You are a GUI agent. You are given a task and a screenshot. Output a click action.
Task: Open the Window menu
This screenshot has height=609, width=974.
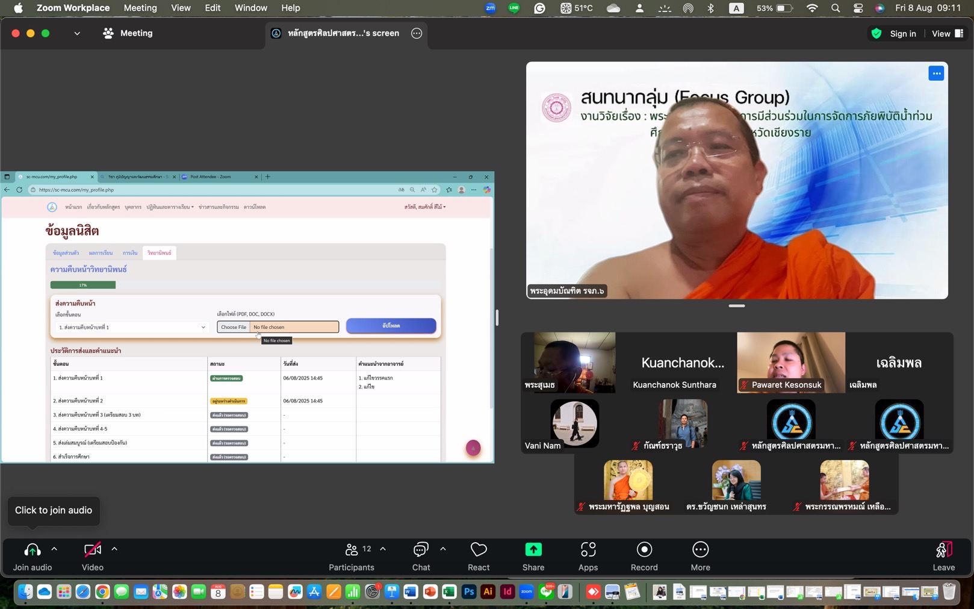(250, 8)
